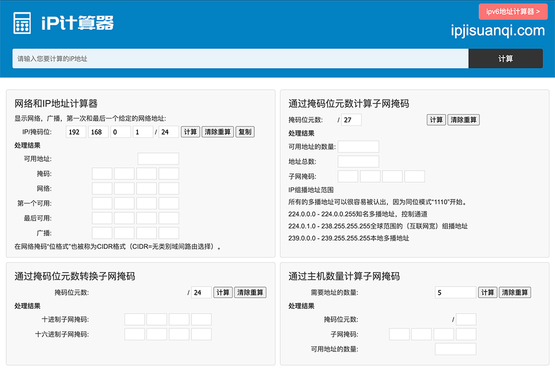Click the 需要地址的数量 field containing 5

coord(455,293)
